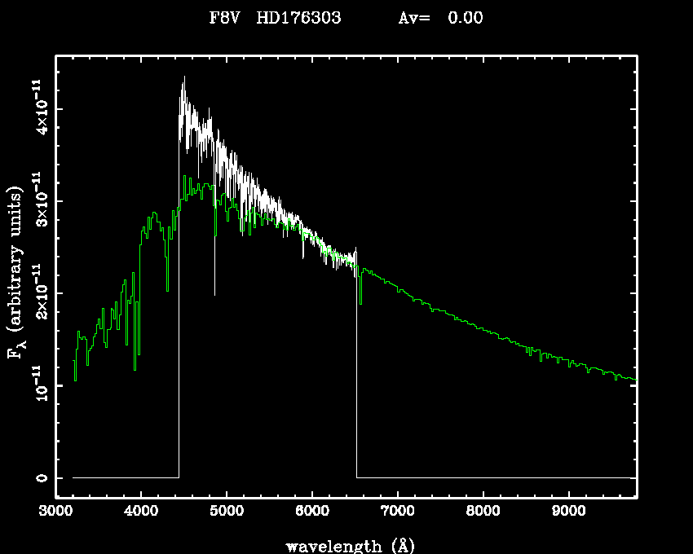Click the wavelength (Å) x-axis label
693x554 pixels.
pos(346,545)
